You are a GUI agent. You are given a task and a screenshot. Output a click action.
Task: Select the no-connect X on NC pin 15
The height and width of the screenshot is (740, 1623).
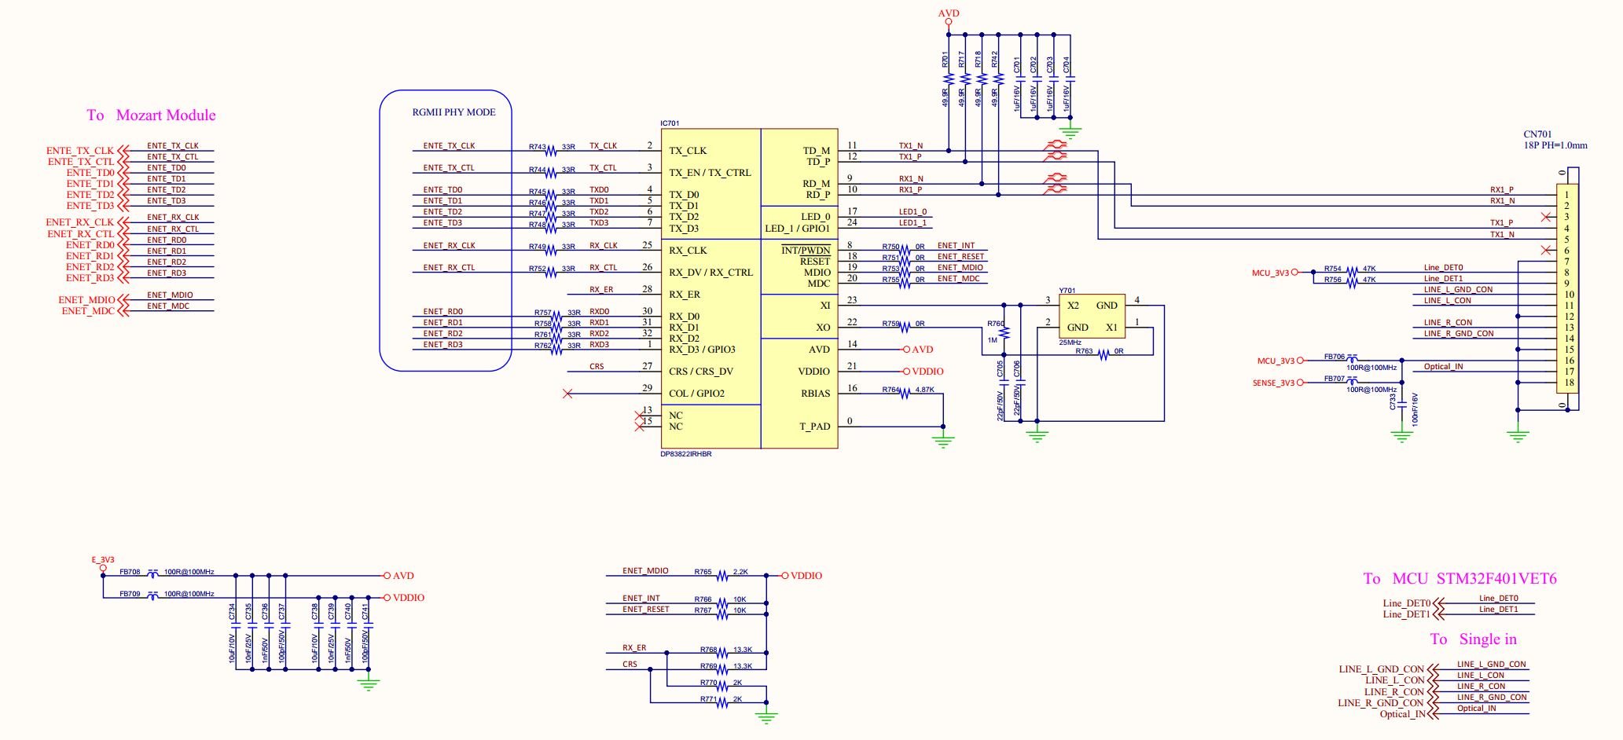tap(638, 427)
